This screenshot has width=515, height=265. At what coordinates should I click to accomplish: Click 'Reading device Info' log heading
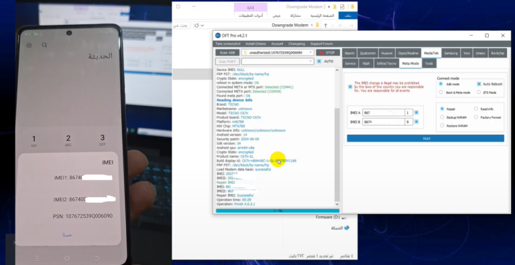tap(235, 100)
